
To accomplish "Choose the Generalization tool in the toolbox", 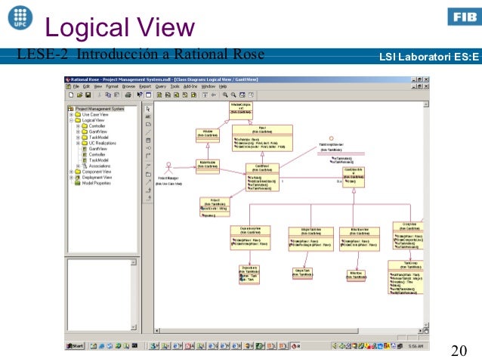I will point(148,190).
